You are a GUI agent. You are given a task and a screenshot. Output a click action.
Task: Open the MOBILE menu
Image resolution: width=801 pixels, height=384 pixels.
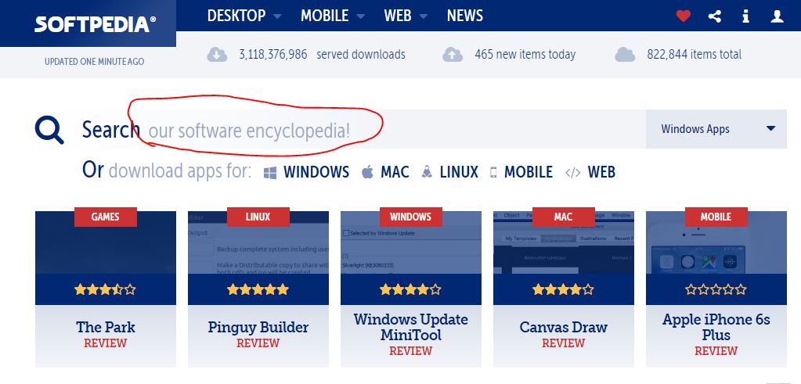tap(324, 16)
